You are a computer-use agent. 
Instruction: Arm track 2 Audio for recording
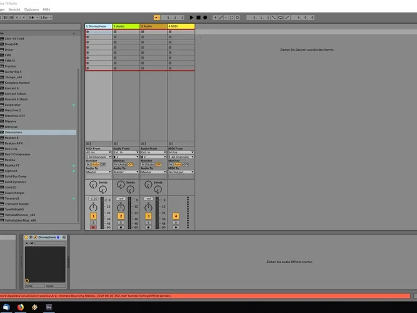tap(121, 227)
